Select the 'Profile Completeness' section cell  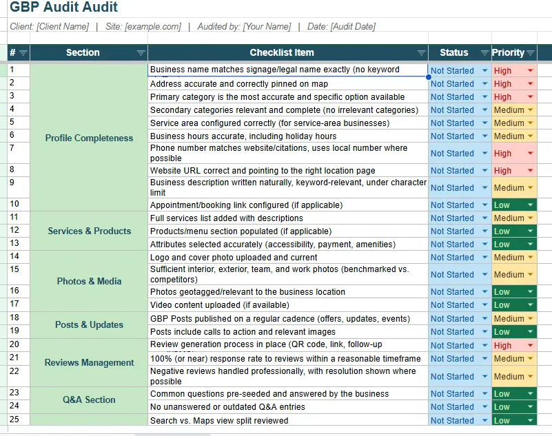tap(89, 138)
